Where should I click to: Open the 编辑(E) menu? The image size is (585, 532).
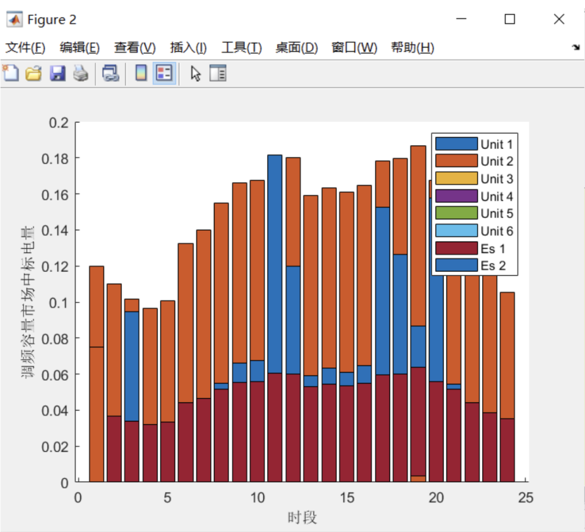point(80,48)
